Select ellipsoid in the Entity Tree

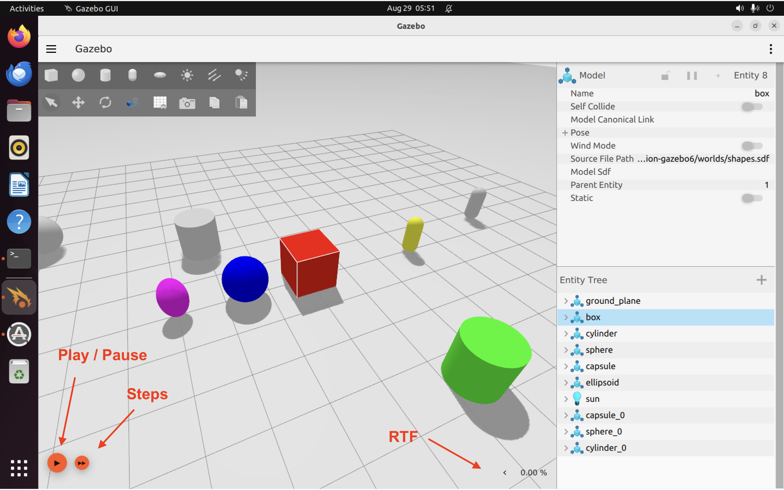(602, 382)
